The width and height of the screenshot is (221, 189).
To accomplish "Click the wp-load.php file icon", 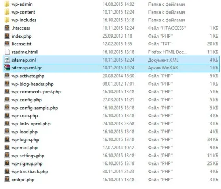I will (x=7, y=132).
